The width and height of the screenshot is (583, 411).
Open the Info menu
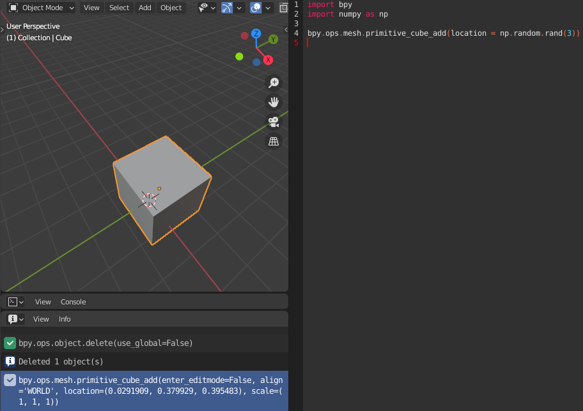coord(65,319)
